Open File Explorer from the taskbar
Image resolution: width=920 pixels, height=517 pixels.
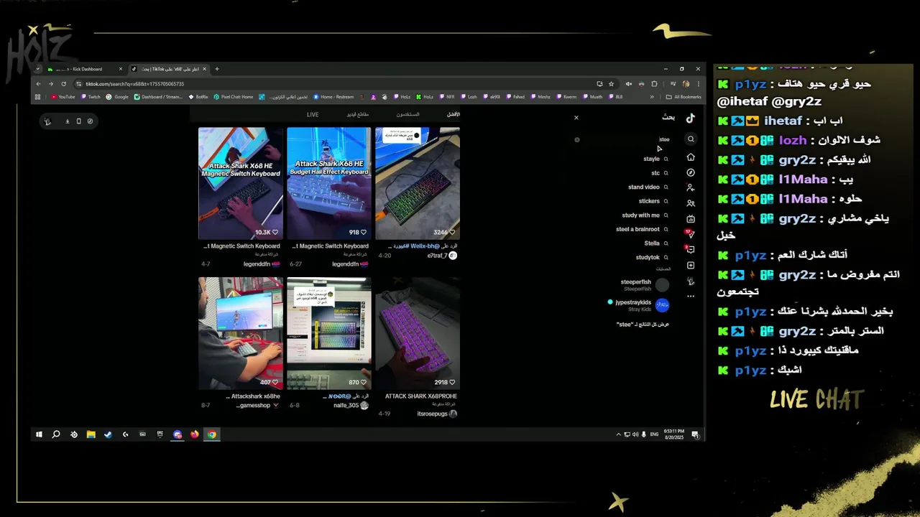[x=91, y=434]
